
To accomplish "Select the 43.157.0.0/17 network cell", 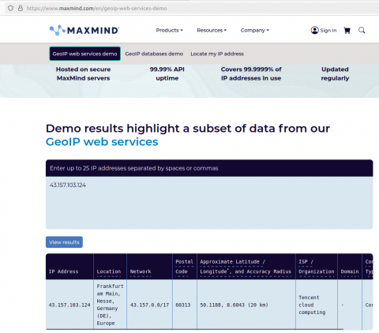I will click(x=149, y=305).
